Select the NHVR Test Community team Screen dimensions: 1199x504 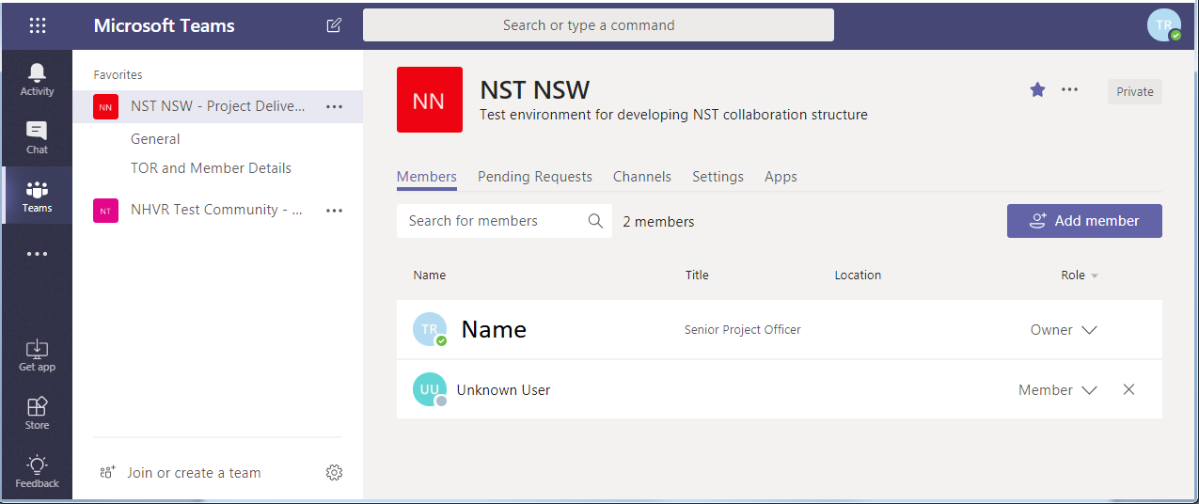(x=216, y=210)
